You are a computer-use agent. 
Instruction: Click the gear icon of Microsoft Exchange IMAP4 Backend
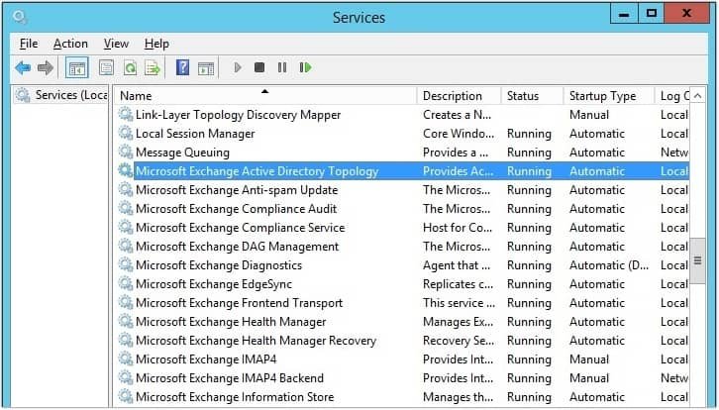tap(126, 377)
